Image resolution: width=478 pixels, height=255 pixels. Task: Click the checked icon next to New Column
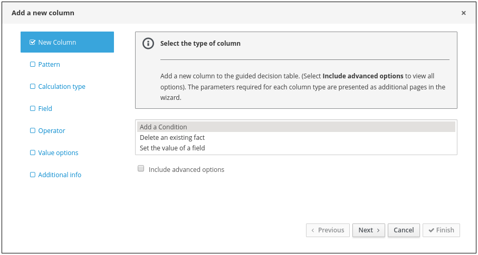click(33, 43)
